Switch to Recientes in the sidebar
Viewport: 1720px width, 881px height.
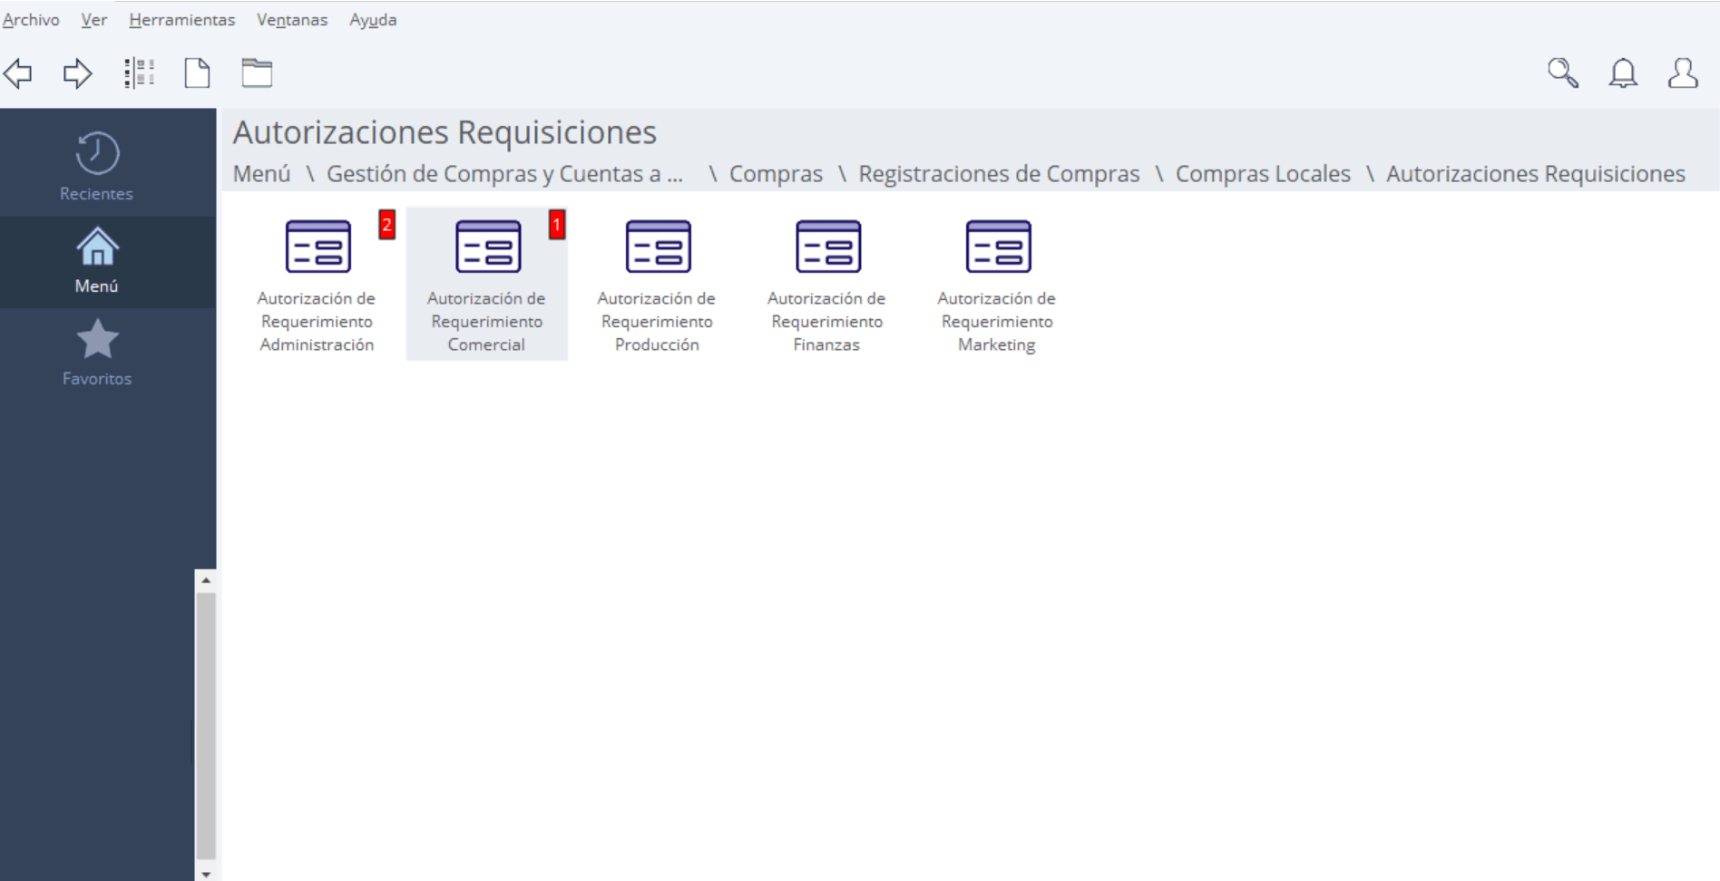(97, 166)
